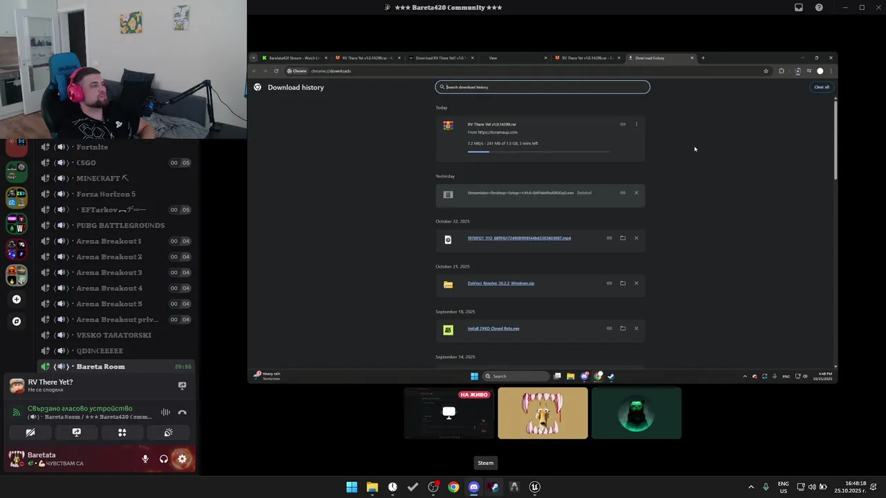Open Windows Start menu on taskbar
886x498 pixels.
(352, 487)
